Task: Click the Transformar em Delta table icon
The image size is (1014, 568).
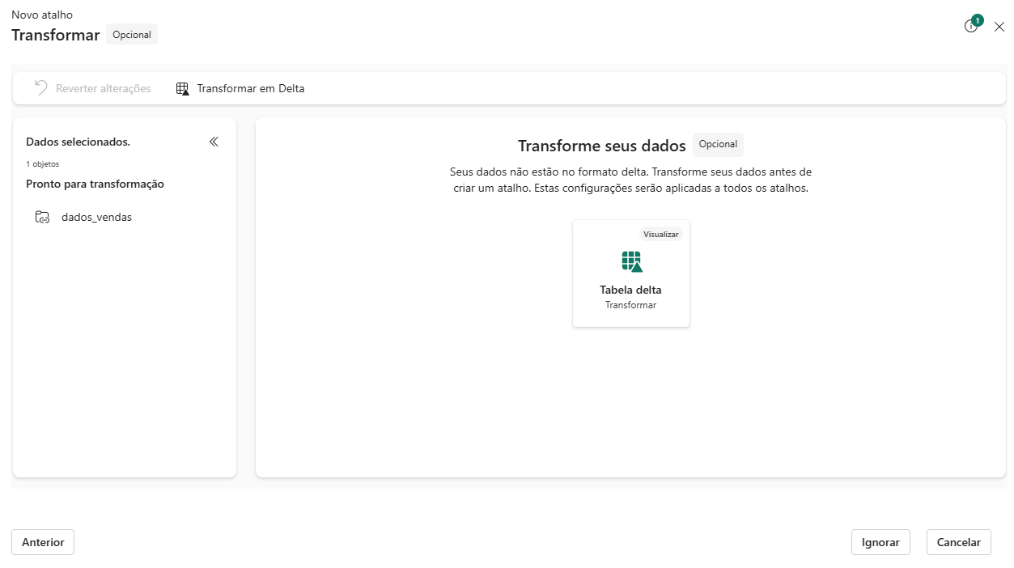Action: coord(182,89)
